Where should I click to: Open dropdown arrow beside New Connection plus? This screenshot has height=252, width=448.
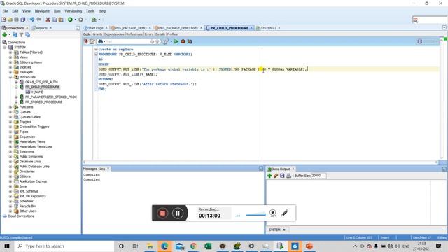point(9,35)
